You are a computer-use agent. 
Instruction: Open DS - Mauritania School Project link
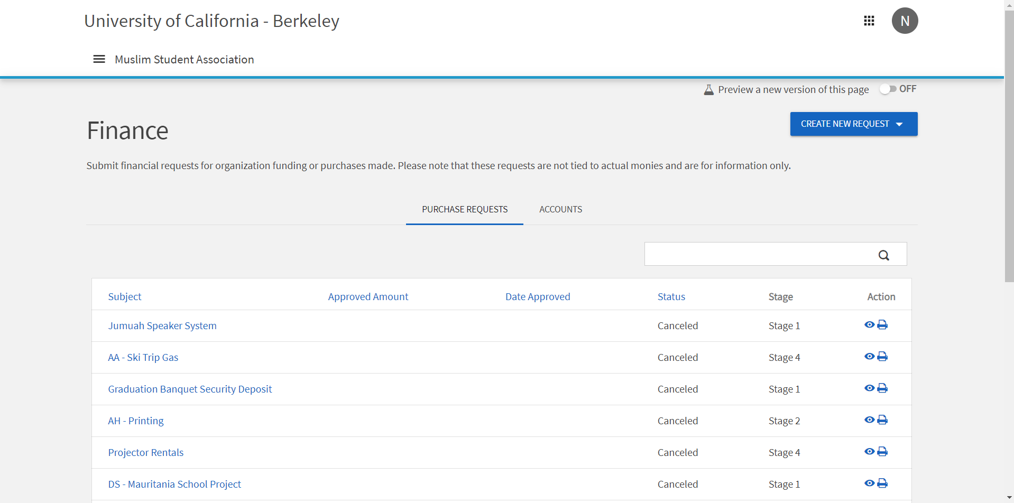click(x=174, y=484)
